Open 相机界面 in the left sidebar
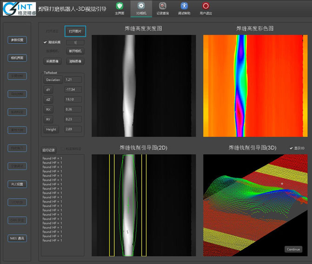312x264 pixels. point(17,58)
